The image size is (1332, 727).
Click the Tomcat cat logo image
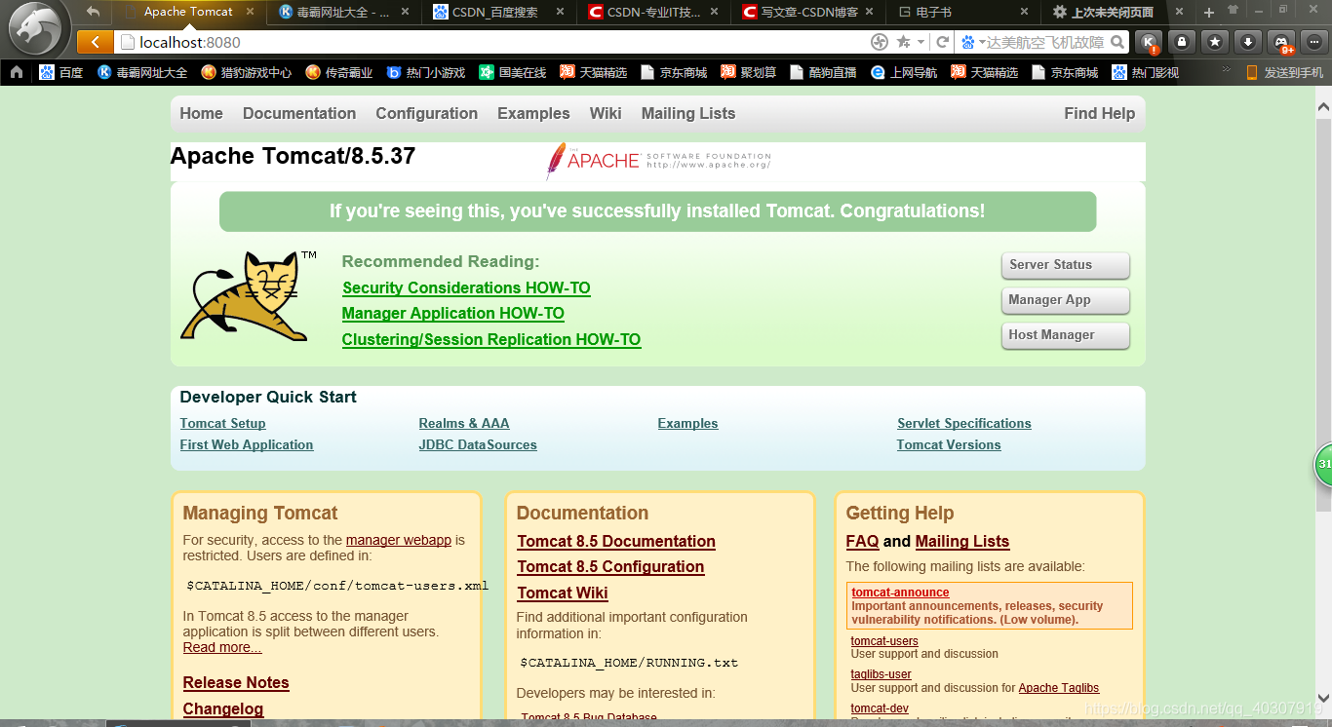point(249,295)
